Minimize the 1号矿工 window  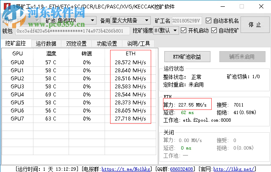[x=223, y=7]
